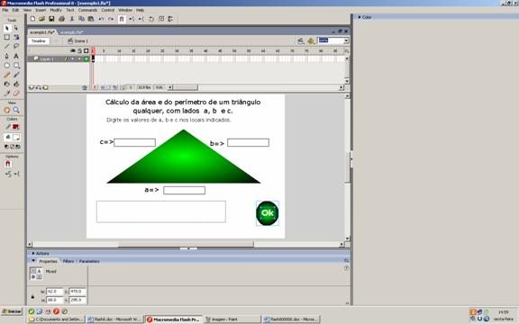519x324 pixels.
Task: Click the green Ok button on stage
Action: 267,213
